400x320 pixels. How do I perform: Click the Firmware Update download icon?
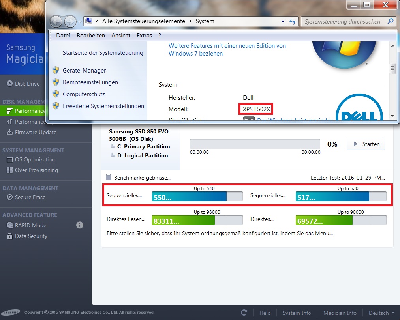pyautogui.click(x=9, y=132)
